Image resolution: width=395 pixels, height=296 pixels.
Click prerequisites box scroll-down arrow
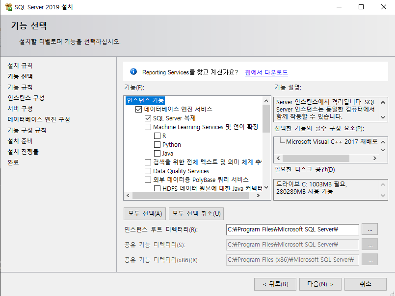(x=383, y=150)
